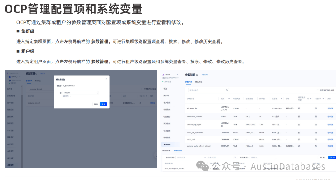Click 提交 in the modify parameter dialog
Image resolution: width=336 pixels, height=180 pixels.
pyautogui.click(x=104, y=104)
